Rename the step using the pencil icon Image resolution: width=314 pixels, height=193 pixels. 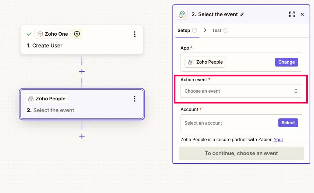(x=242, y=14)
